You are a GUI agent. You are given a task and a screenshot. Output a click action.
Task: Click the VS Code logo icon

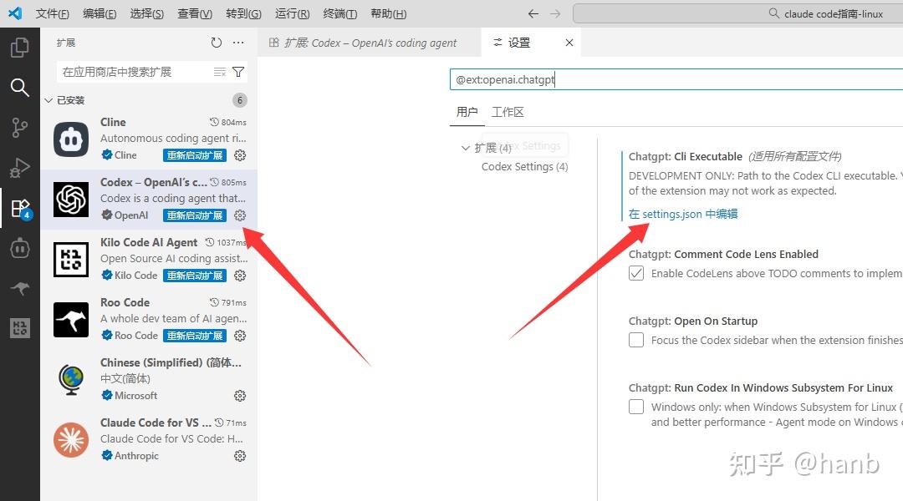coord(15,13)
